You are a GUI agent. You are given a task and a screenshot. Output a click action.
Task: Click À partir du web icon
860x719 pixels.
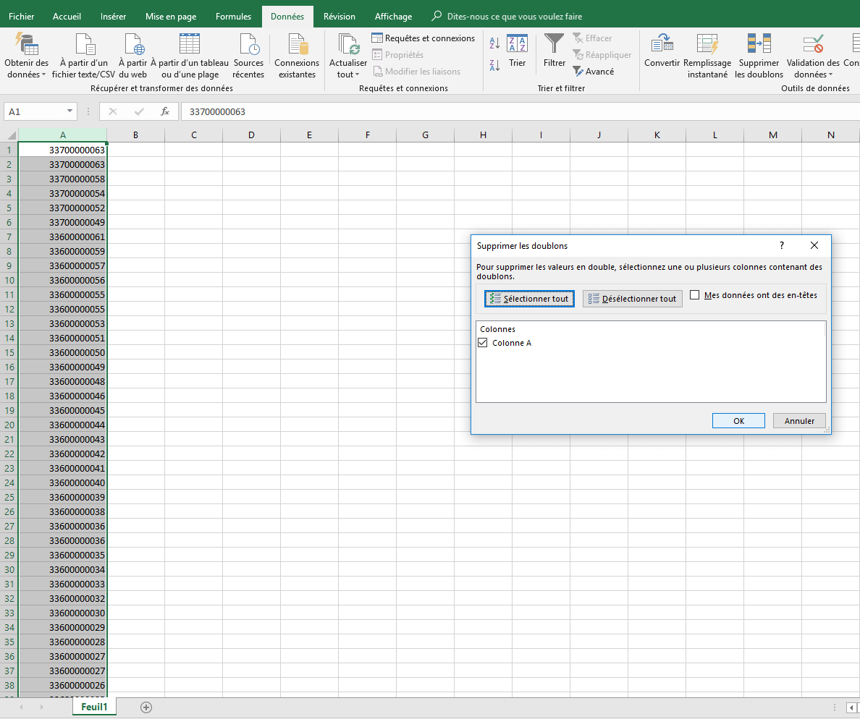coord(133,45)
